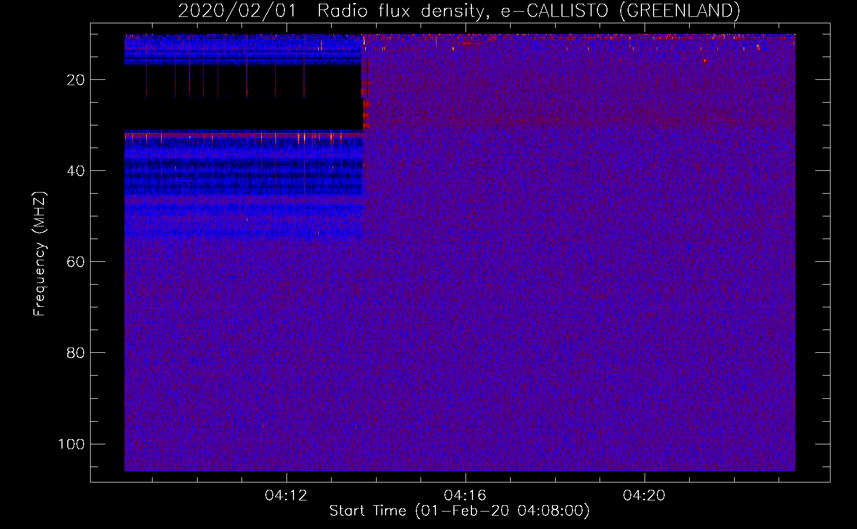Click the 'Start Time (01-Feb-20 04:08:00)' label
Viewport: 857px width, 529px height.
pyautogui.click(x=459, y=511)
